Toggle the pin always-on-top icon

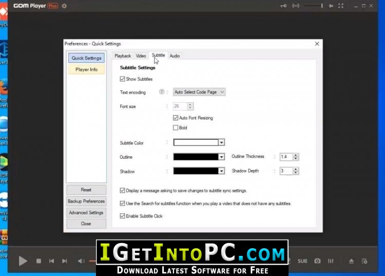[331, 6]
